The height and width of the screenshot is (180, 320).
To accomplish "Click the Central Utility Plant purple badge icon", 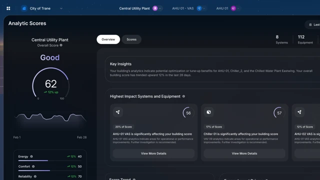I will 155,8.
